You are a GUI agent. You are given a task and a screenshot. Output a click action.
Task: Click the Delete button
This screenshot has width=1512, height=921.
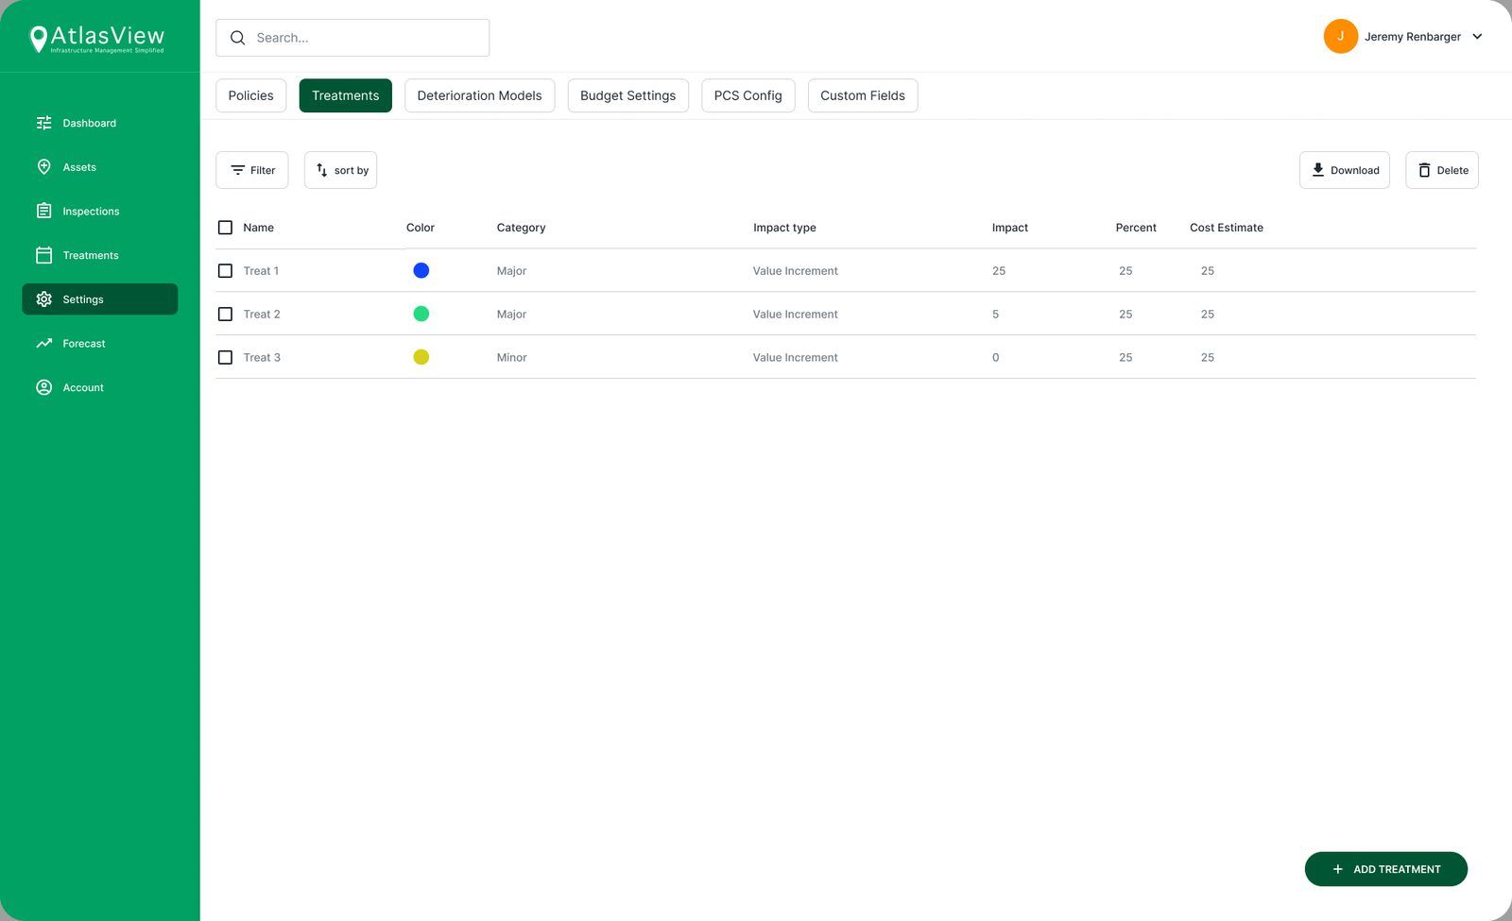pos(1441,170)
